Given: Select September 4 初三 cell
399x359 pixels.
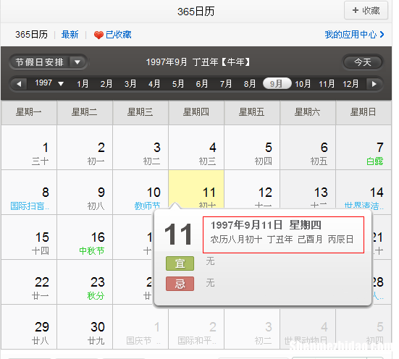Looking at the screenshot, I should 196,148.
